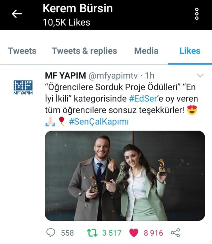Open the tweet's timestamp "1h"
Screen dimensions: 212x244
150,76
